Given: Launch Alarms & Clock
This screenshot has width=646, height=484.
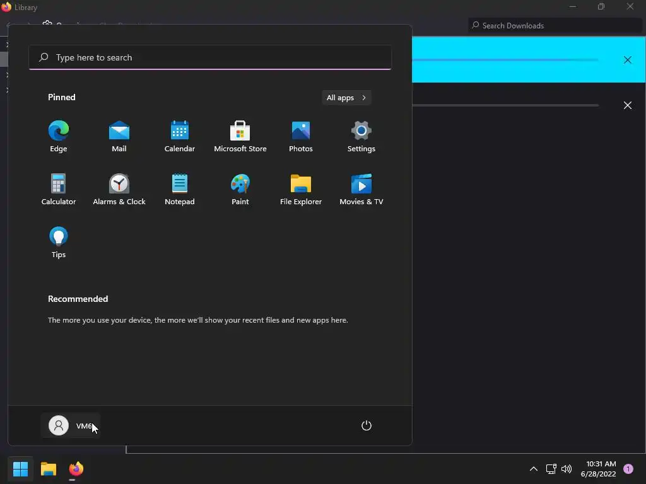Looking at the screenshot, I should click(x=119, y=189).
